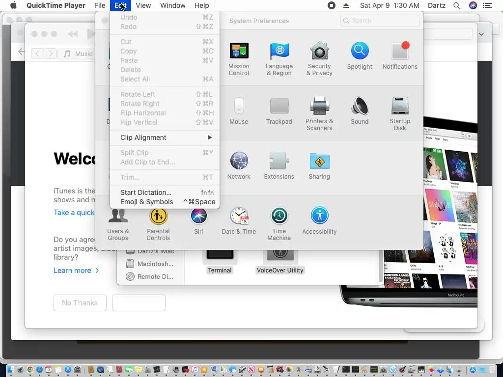Open Trackpad preferences pane
The width and height of the screenshot is (503, 377).
pos(279,111)
